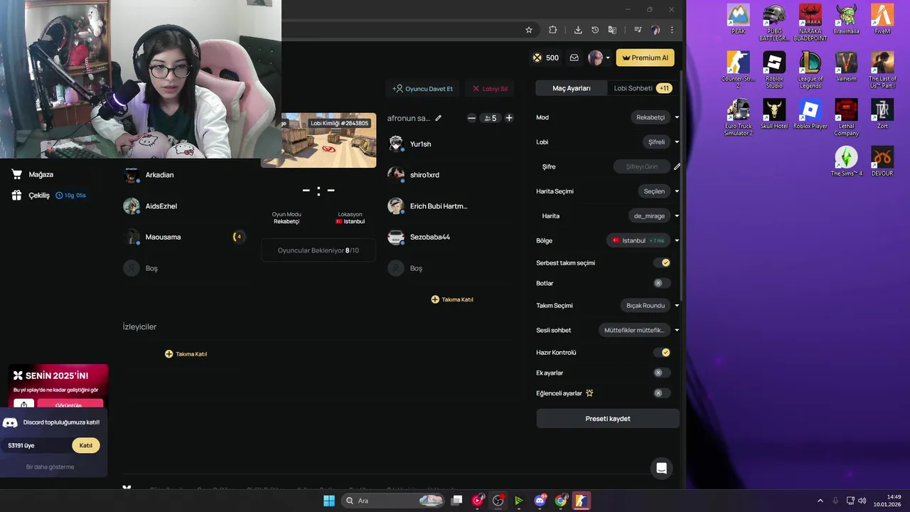Expand the profile avatar menu arrow
Viewport: 910px width, 512px height.
(608, 58)
